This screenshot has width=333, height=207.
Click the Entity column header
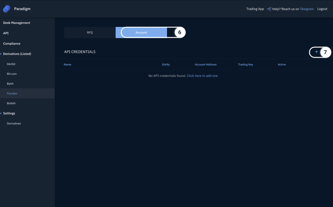(166, 65)
